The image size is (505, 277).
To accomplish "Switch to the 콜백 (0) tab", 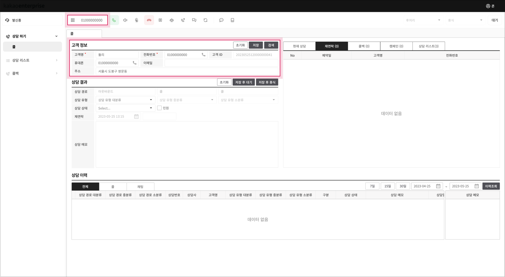I will 364,46.
